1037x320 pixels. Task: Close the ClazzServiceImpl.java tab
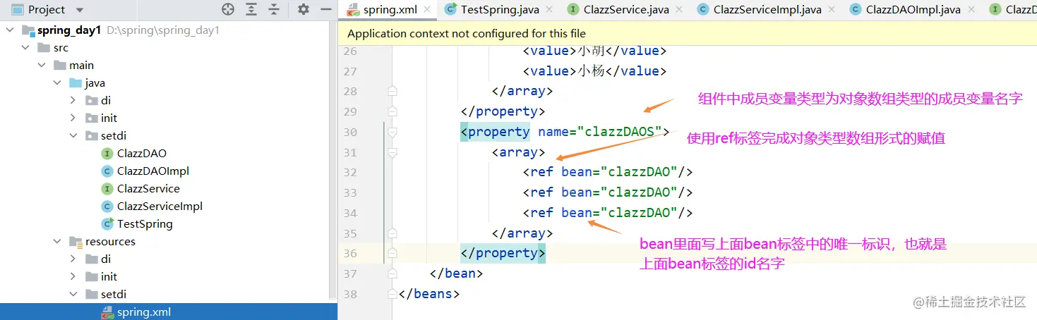point(831,10)
